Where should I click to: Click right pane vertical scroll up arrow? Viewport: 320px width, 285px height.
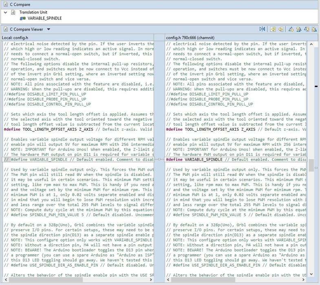pos(311,44)
